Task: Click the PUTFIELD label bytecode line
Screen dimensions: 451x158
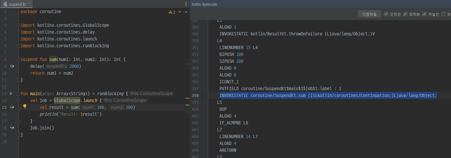Action: (280, 89)
